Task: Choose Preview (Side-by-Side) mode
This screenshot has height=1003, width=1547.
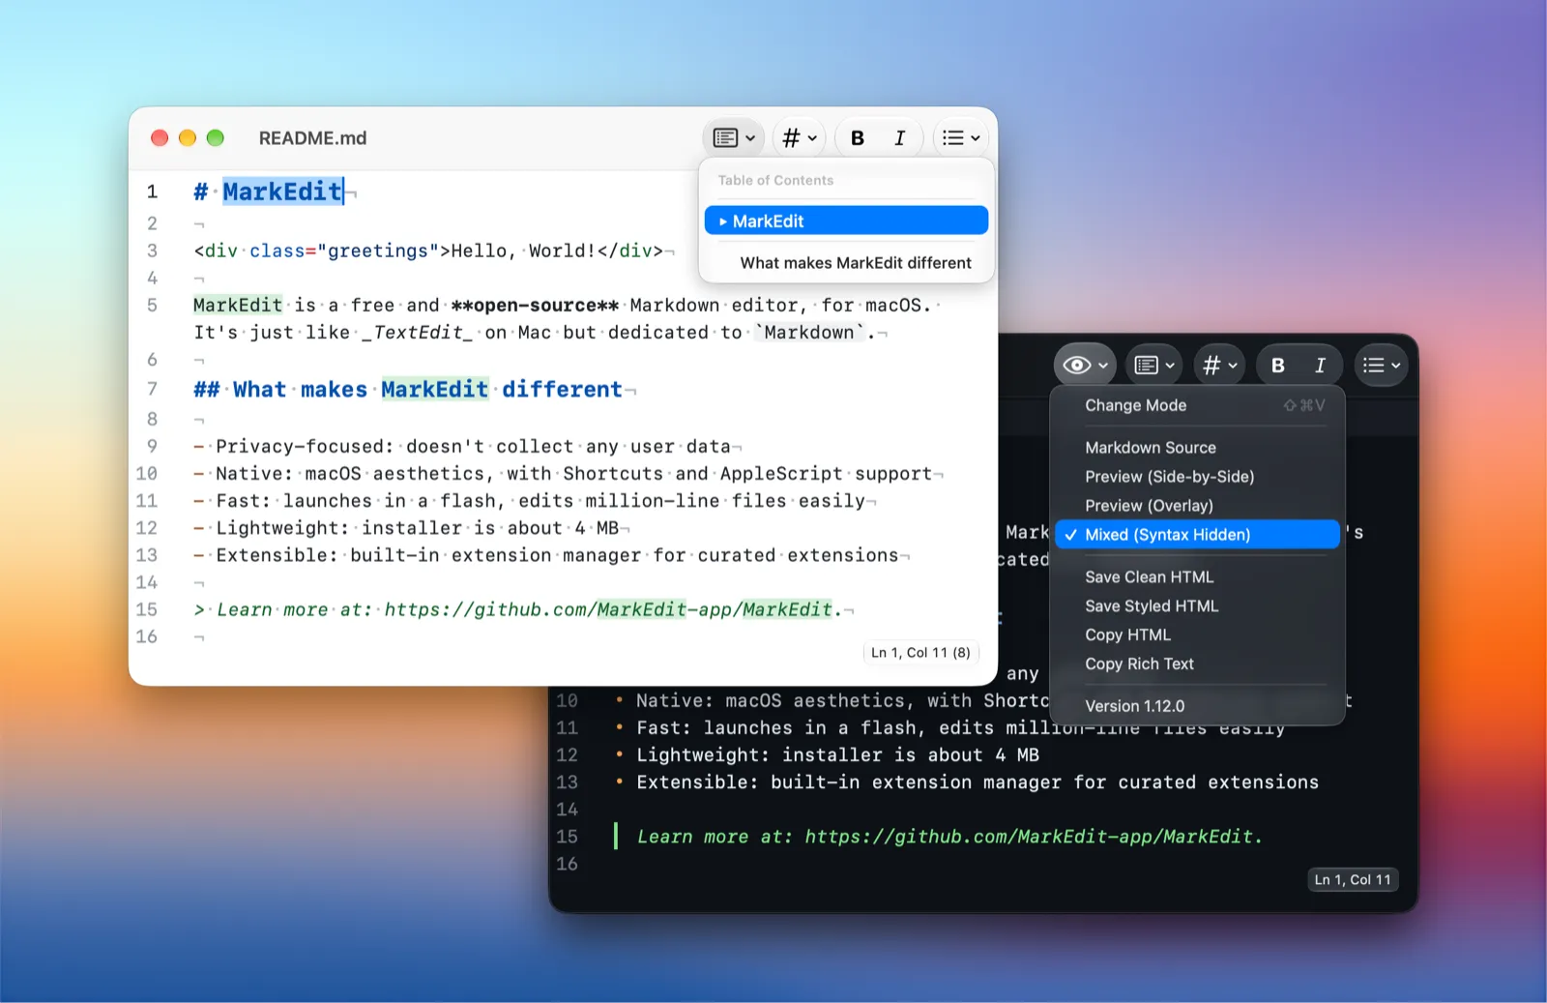Action: click(x=1197, y=477)
